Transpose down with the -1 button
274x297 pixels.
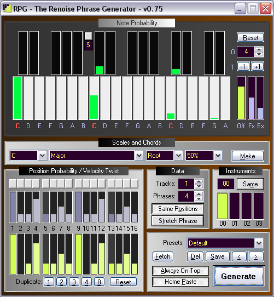click(x=243, y=67)
